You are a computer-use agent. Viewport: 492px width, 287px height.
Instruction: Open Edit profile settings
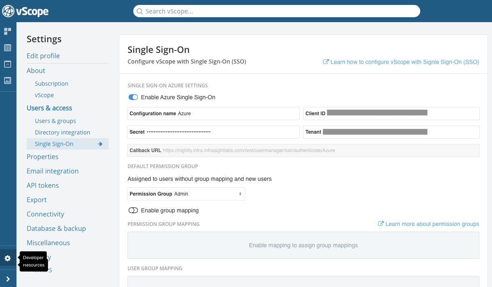tap(43, 56)
